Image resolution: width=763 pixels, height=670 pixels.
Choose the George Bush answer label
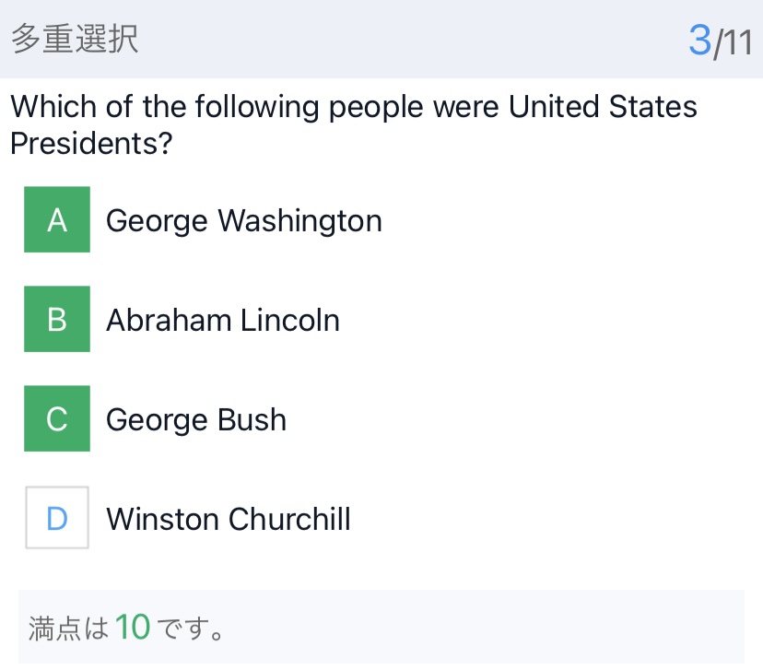(x=195, y=420)
